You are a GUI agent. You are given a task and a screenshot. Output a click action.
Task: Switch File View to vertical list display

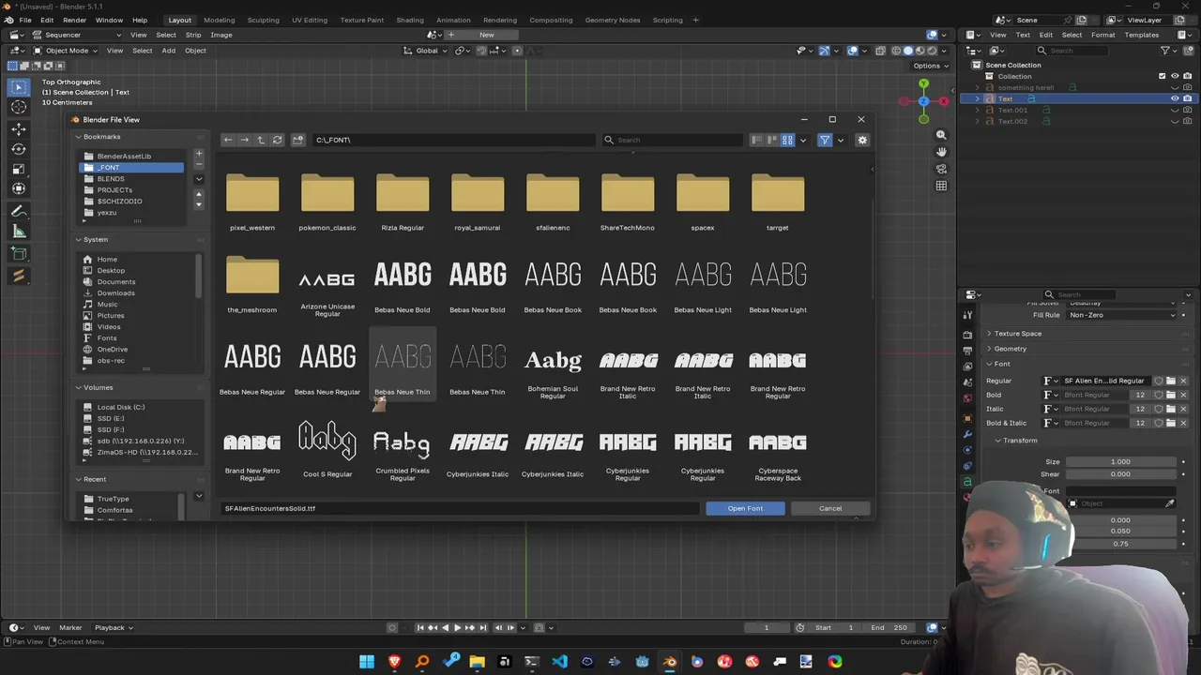click(756, 140)
